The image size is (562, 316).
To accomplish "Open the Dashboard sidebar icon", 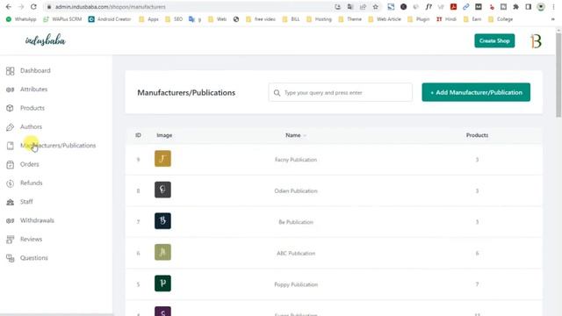I will point(10,71).
